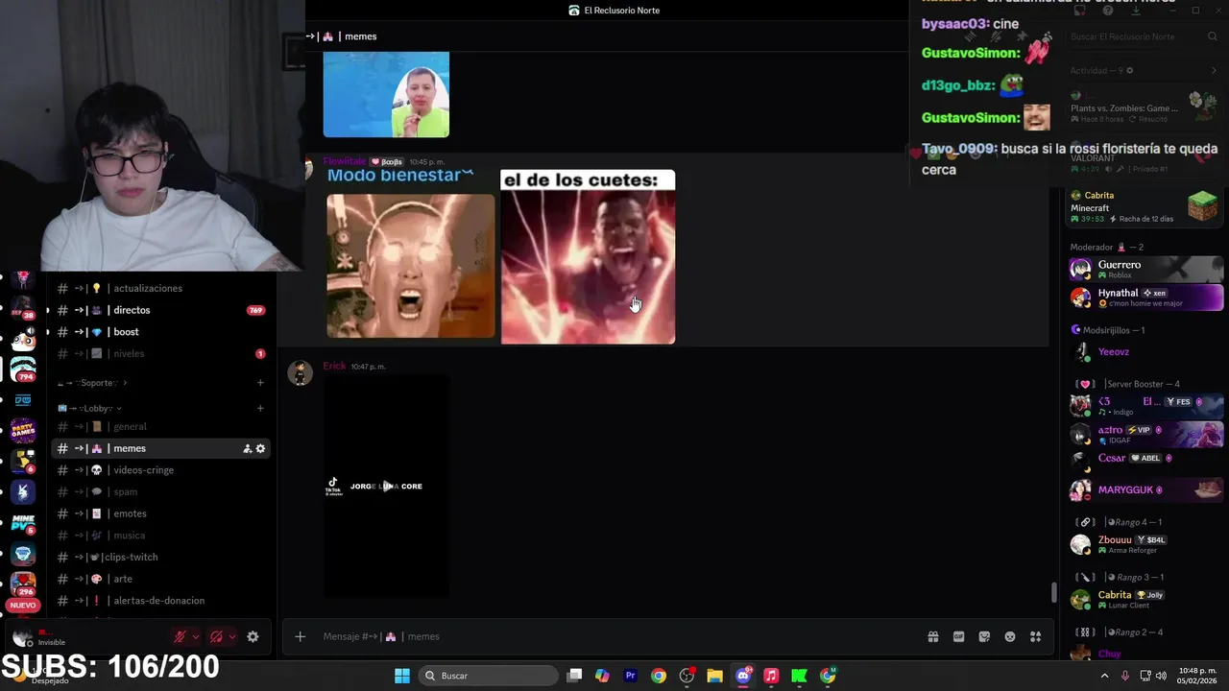Open Google Chrome from the taskbar
Image resolution: width=1229 pixels, height=691 pixels.
pyautogui.click(x=658, y=676)
